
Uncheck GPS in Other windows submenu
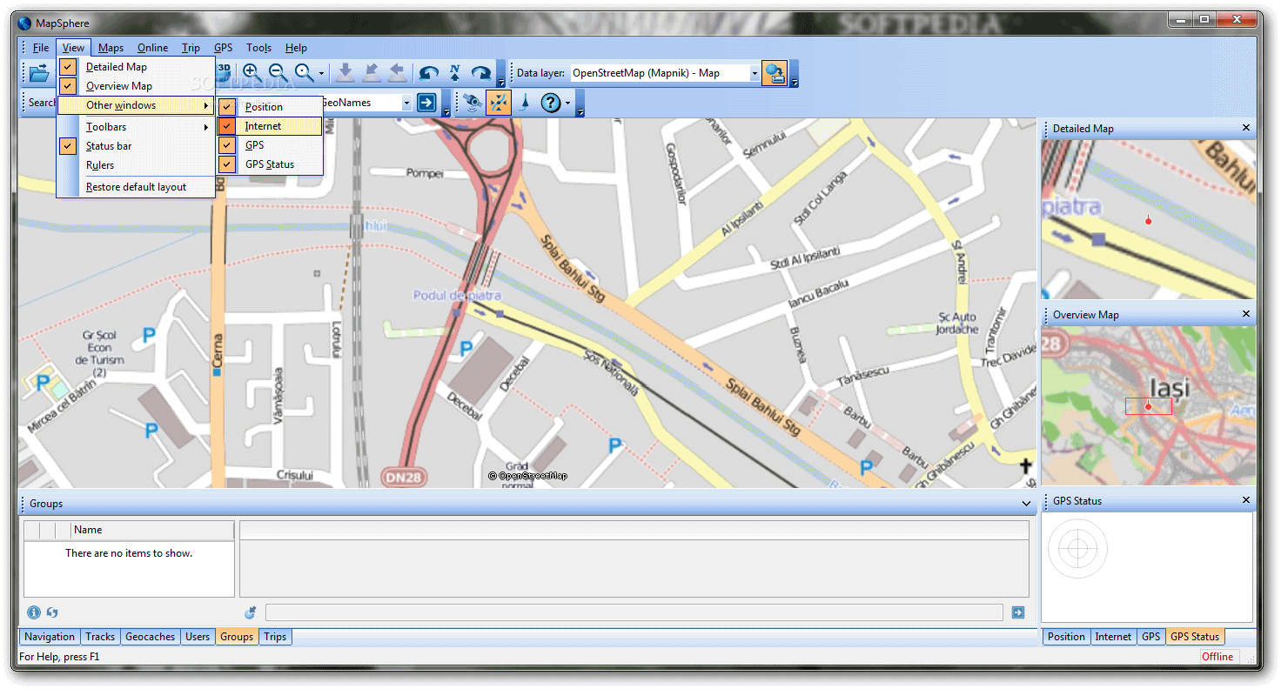click(x=227, y=145)
